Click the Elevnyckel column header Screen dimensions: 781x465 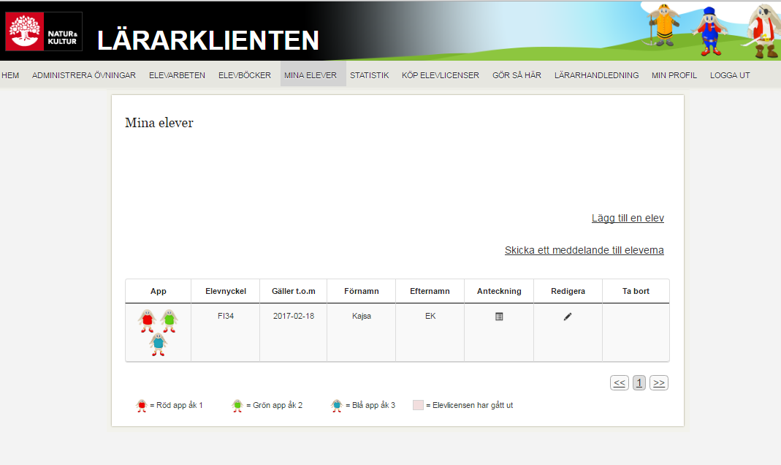pos(226,291)
